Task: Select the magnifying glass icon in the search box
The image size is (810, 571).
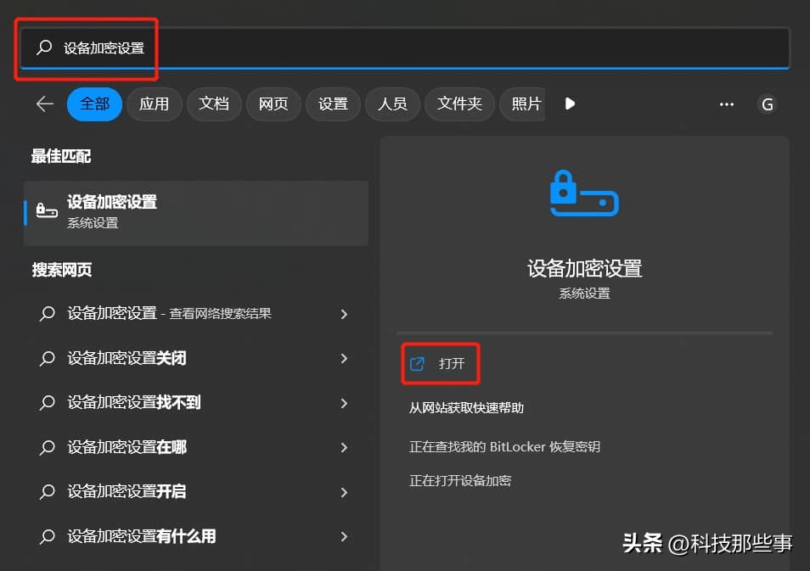Action: pos(45,48)
